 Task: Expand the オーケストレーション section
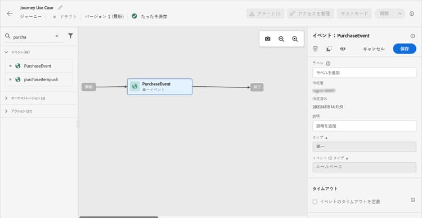[x=6, y=98]
